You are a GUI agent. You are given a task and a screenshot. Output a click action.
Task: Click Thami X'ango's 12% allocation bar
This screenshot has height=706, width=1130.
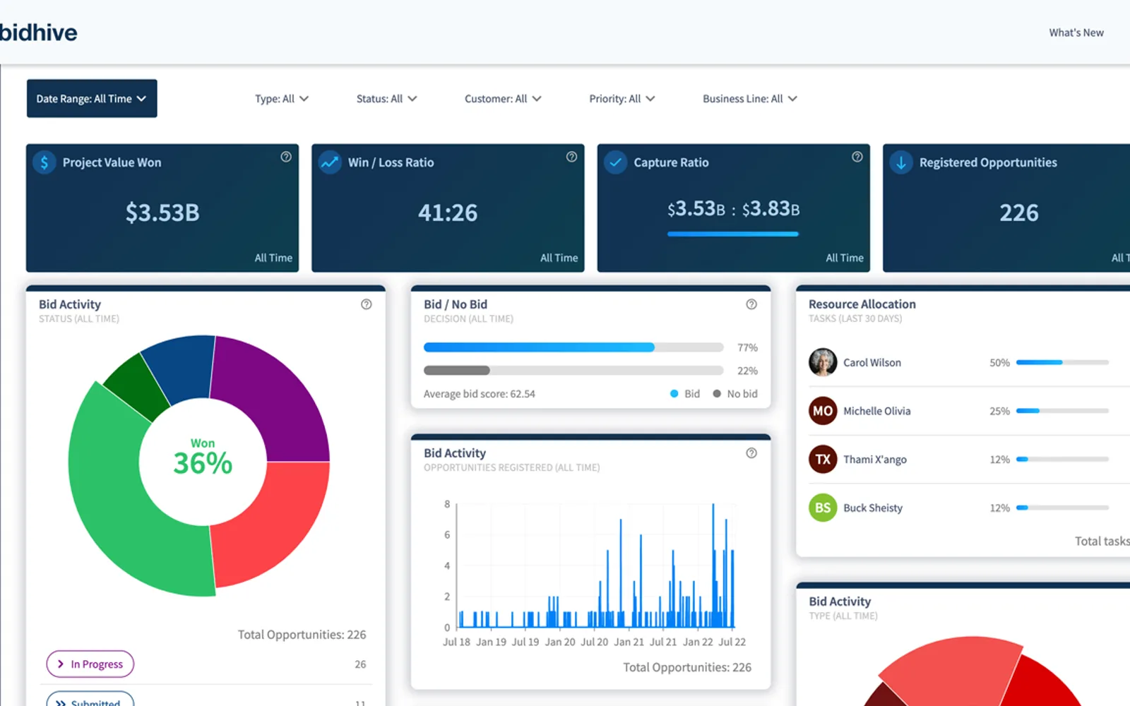click(1062, 460)
